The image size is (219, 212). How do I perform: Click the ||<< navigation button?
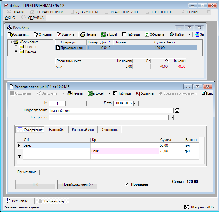coord(36,184)
